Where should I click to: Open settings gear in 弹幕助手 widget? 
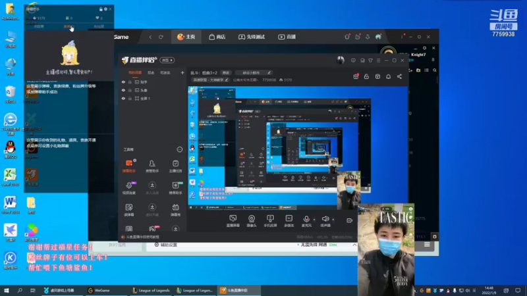105,9
